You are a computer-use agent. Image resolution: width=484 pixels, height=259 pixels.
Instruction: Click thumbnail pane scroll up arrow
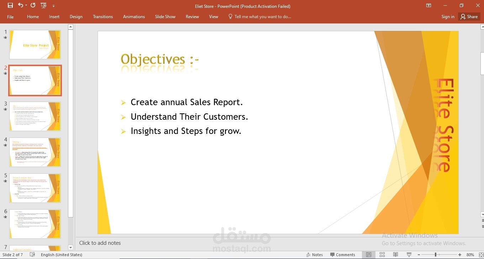70,27
